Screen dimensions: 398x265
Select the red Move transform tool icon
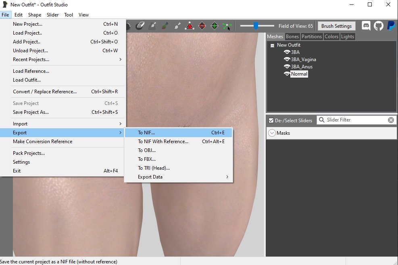pos(190,26)
